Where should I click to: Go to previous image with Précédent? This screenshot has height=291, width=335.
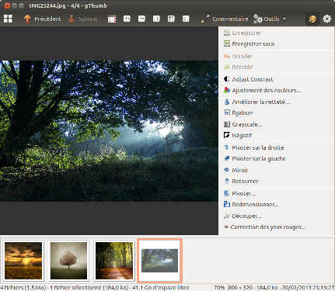coord(42,19)
